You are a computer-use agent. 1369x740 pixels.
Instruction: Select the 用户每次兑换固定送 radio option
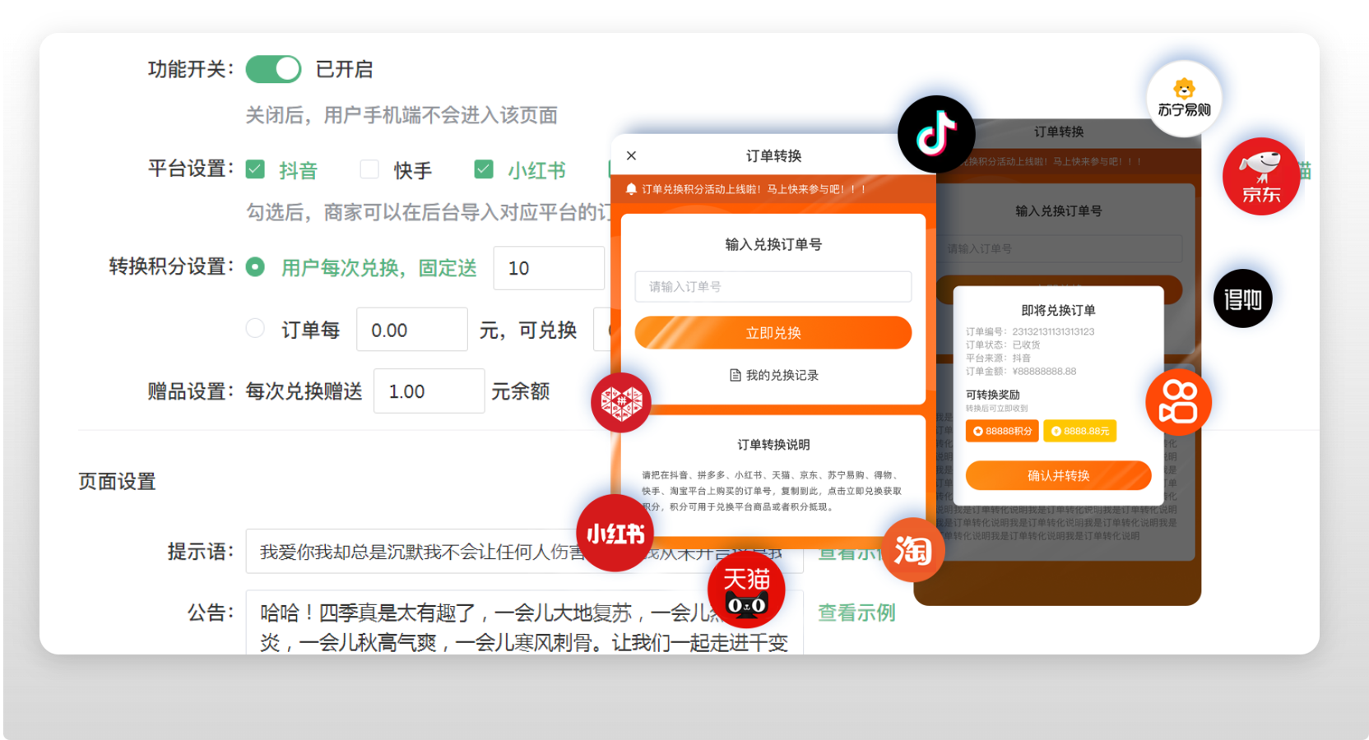pos(256,267)
